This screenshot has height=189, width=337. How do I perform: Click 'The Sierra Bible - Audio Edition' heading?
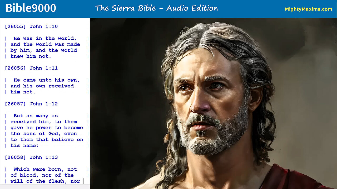coord(157,8)
